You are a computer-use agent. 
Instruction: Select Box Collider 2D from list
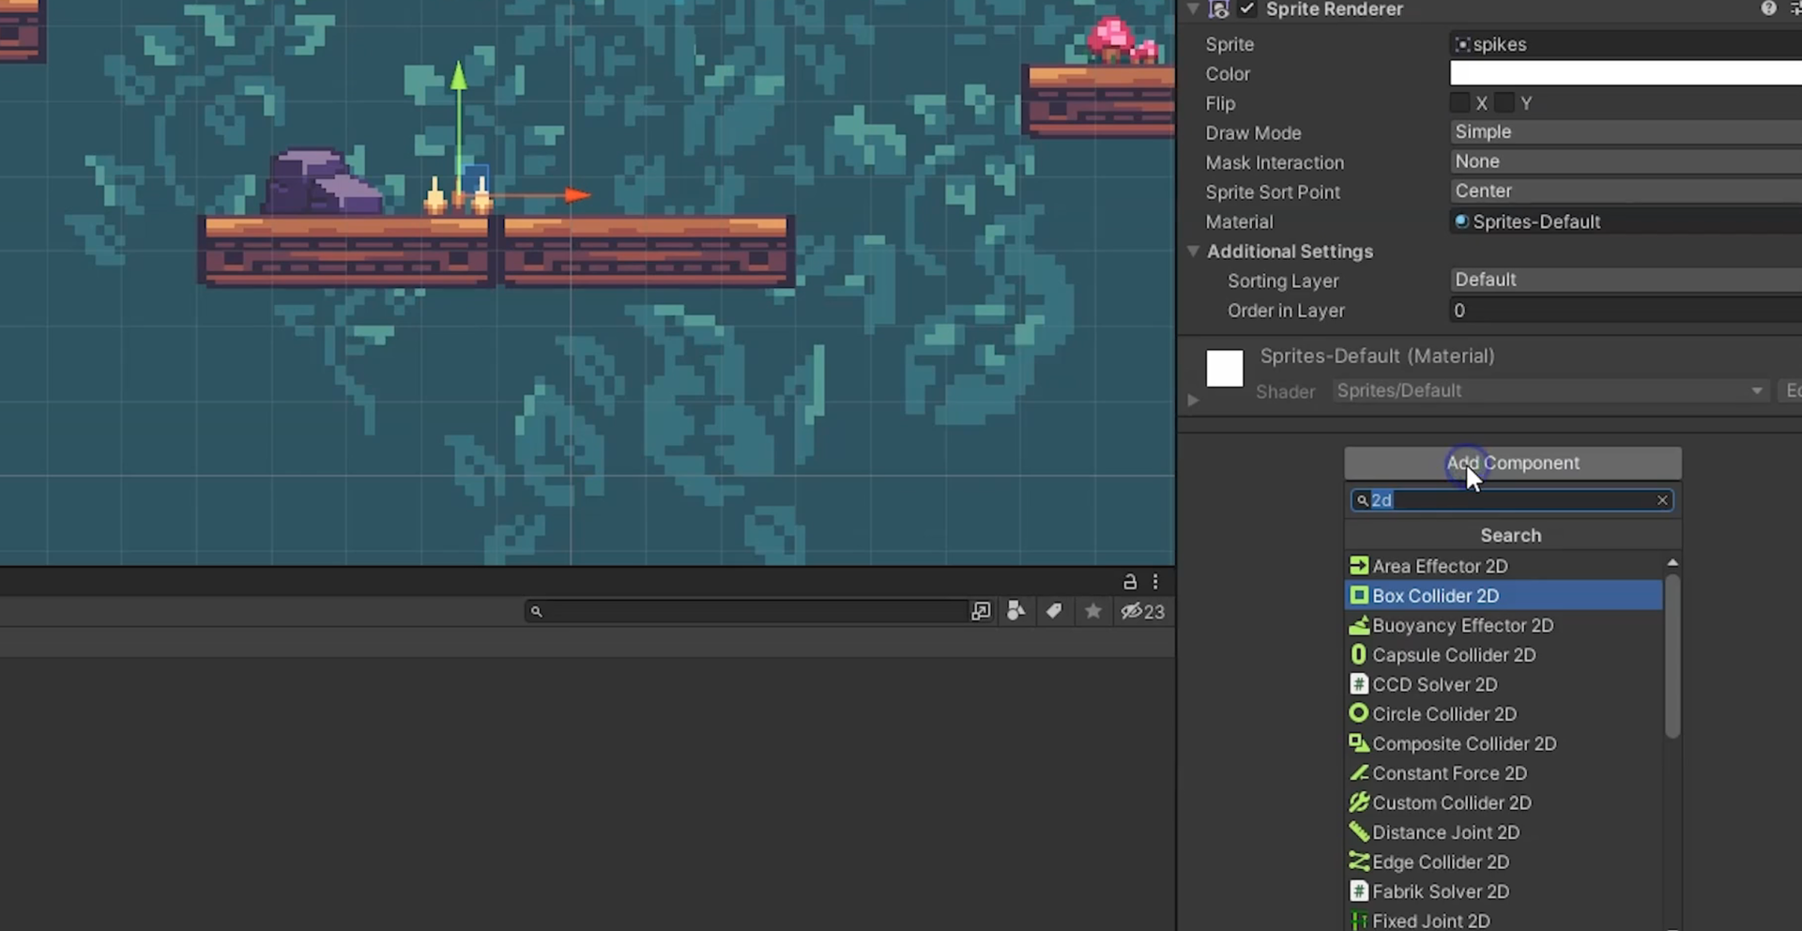[x=1435, y=595]
